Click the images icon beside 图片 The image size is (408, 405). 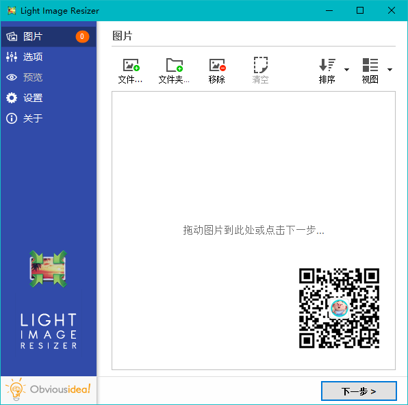[x=12, y=37]
